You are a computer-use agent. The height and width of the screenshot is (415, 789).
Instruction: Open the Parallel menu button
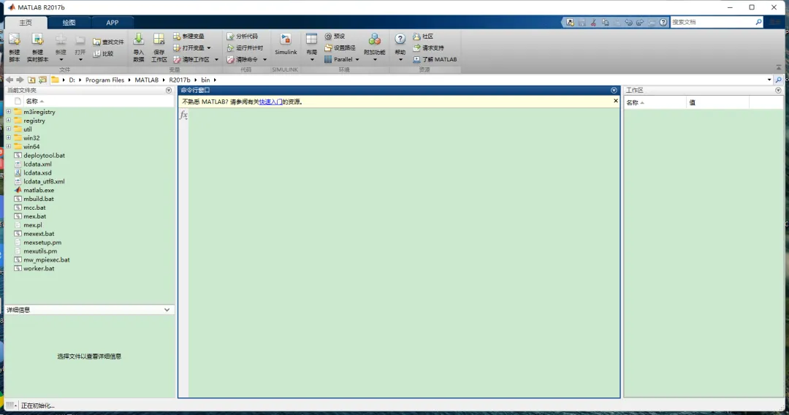coord(342,59)
